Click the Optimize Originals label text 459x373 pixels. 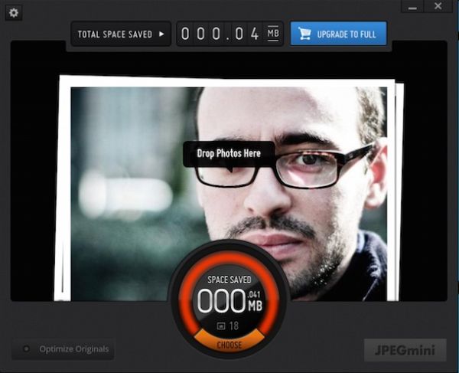pyautogui.click(x=73, y=349)
